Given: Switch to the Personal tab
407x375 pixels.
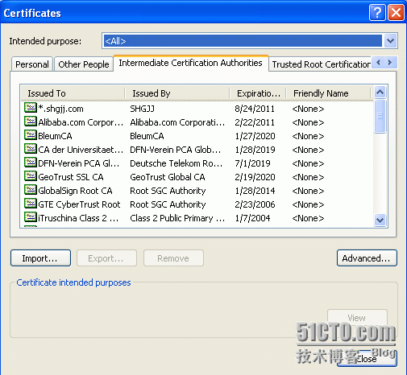Looking at the screenshot, I should (32, 64).
